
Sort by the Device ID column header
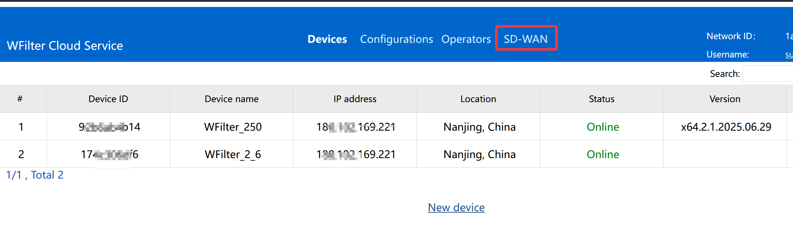pos(108,99)
